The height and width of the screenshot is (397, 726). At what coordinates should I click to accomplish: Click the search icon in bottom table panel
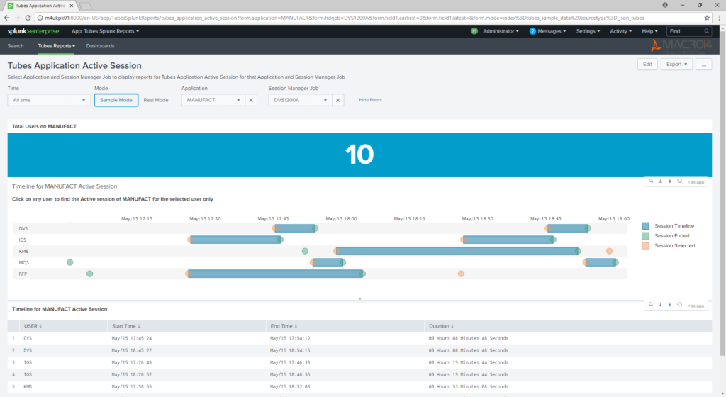pyautogui.click(x=652, y=305)
